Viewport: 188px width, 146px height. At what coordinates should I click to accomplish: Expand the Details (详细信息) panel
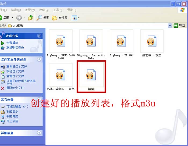(39, 133)
